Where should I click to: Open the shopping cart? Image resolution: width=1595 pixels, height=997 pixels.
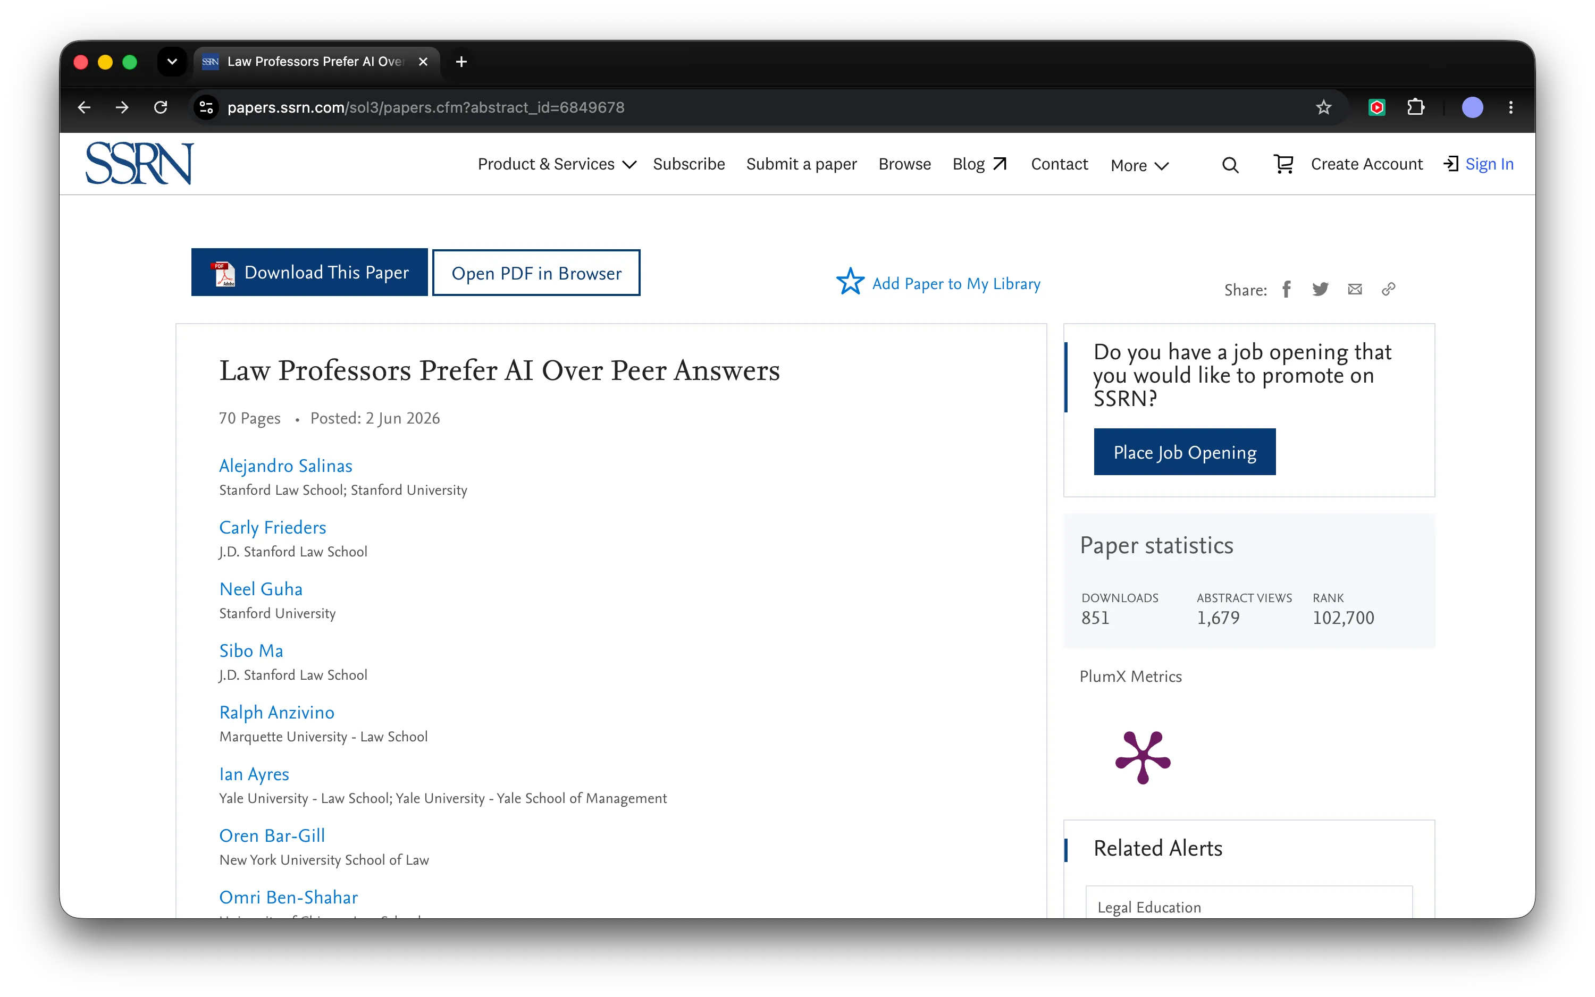1283,164
